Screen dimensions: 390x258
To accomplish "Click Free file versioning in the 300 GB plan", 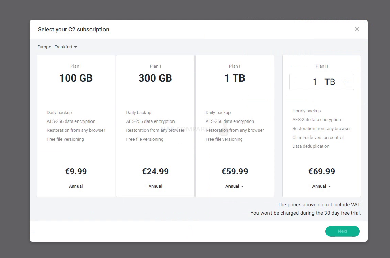I will [144, 139].
